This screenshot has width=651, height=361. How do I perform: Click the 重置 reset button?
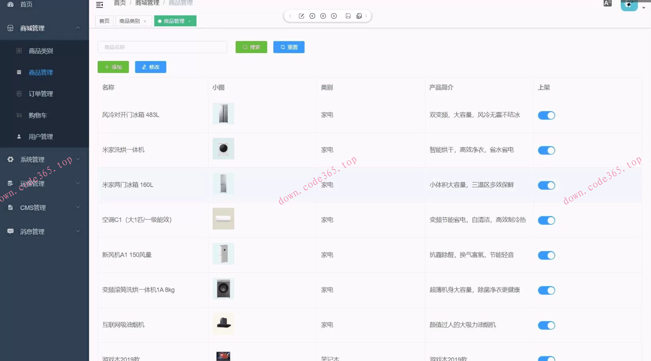click(288, 47)
